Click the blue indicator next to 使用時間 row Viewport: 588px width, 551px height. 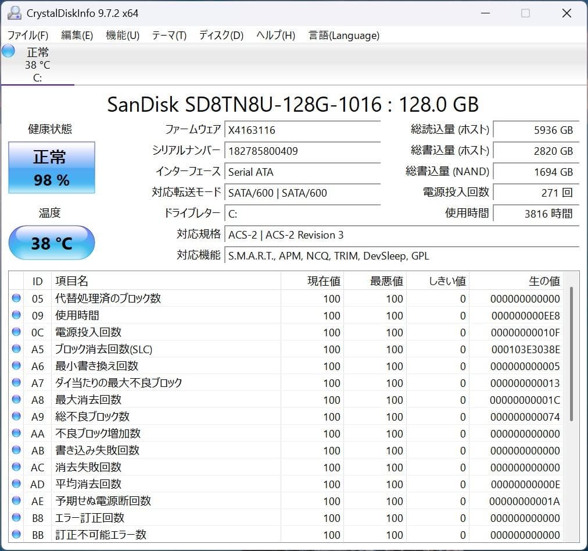[17, 315]
